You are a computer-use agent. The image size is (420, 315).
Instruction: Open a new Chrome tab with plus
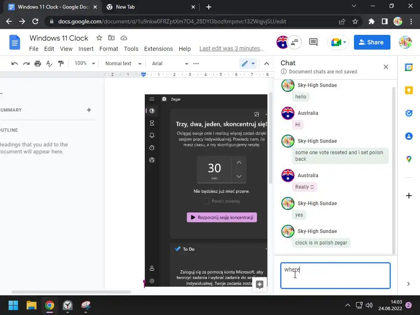click(x=209, y=7)
